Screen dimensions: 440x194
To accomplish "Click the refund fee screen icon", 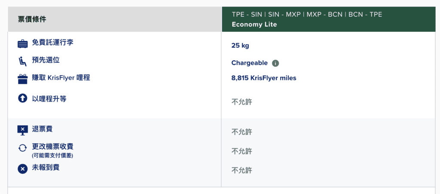I will [22, 130].
